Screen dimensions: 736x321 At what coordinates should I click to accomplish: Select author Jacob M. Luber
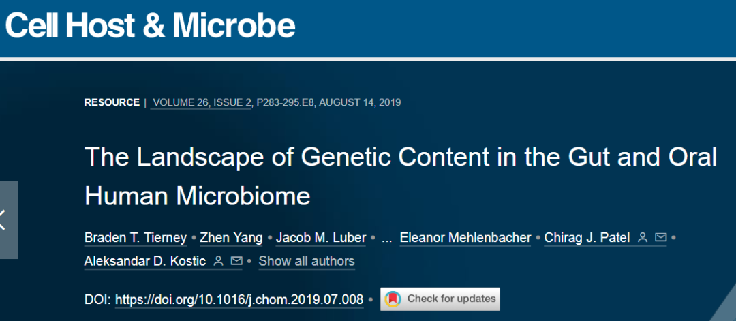point(321,238)
